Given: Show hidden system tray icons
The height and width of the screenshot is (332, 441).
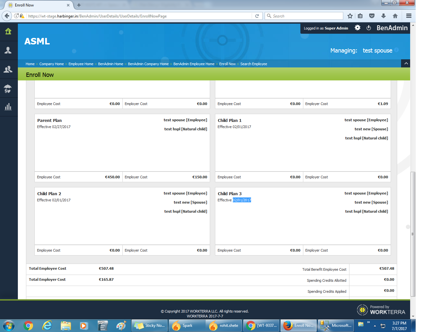Looking at the screenshot, I should 375,326.
